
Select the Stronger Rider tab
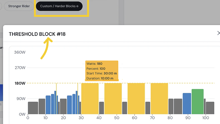(x=19, y=6)
